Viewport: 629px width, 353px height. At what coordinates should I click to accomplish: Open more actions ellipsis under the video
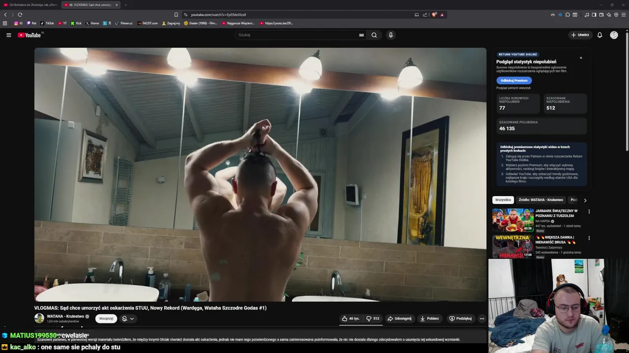482,318
